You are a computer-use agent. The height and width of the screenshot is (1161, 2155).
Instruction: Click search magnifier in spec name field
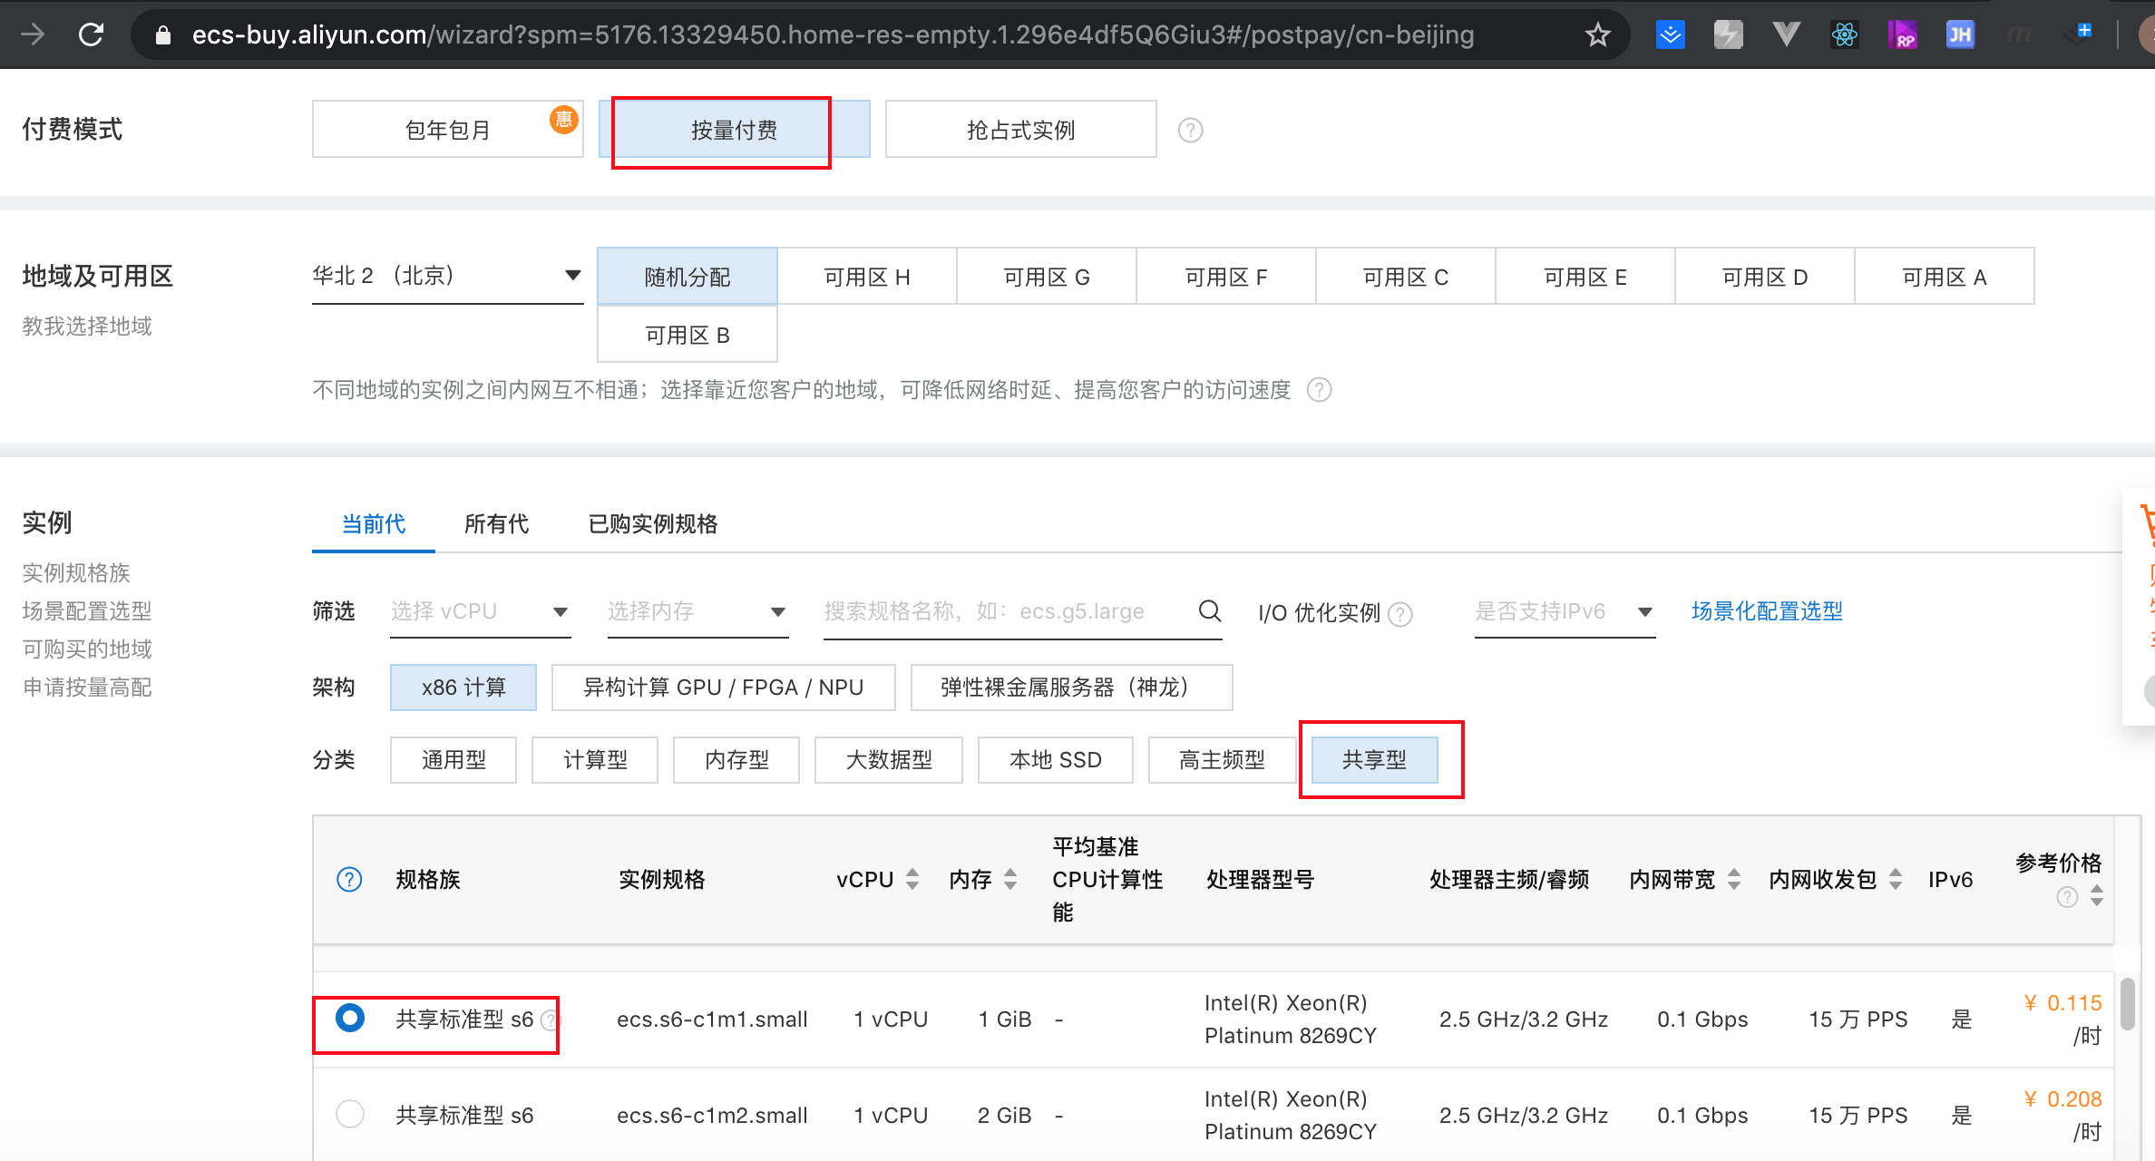(1210, 611)
